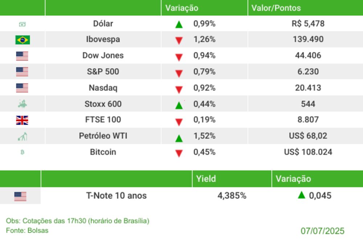The width and height of the screenshot is (363, 249).
Task: Click the US flag beside T-Note 10 anos
Action: pyautogui.click(x=20, y=197)
